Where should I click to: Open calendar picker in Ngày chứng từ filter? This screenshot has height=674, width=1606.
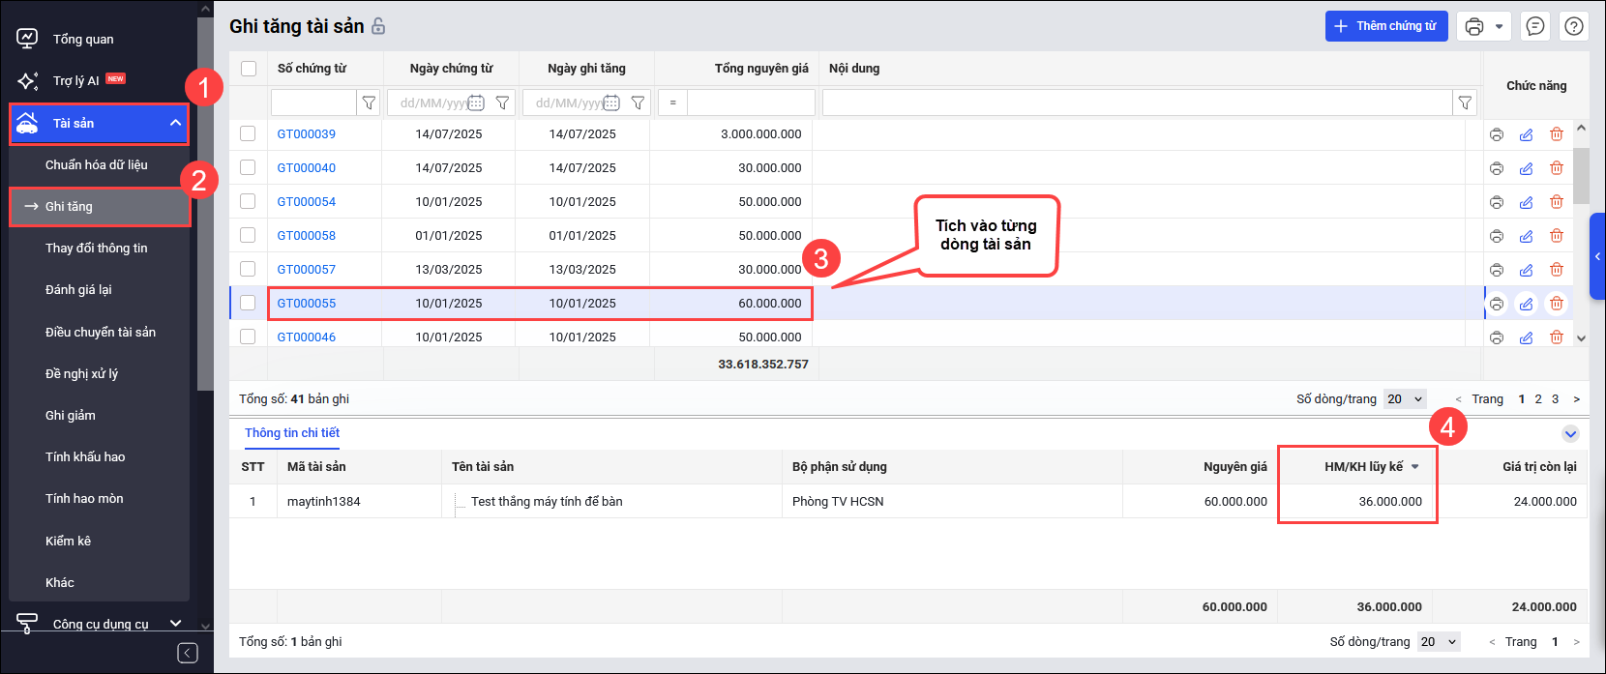pos(476,103)
